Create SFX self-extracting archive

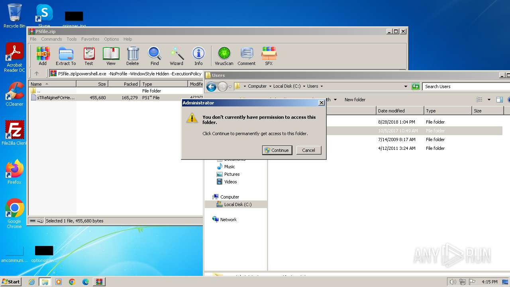pyautogui.click(x=269, y=56)
